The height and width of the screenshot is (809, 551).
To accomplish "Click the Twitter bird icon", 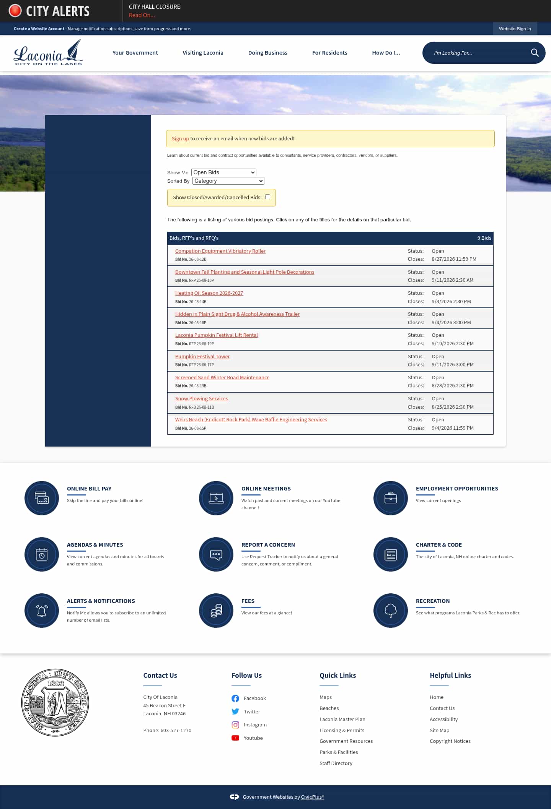I will (235, 712).
